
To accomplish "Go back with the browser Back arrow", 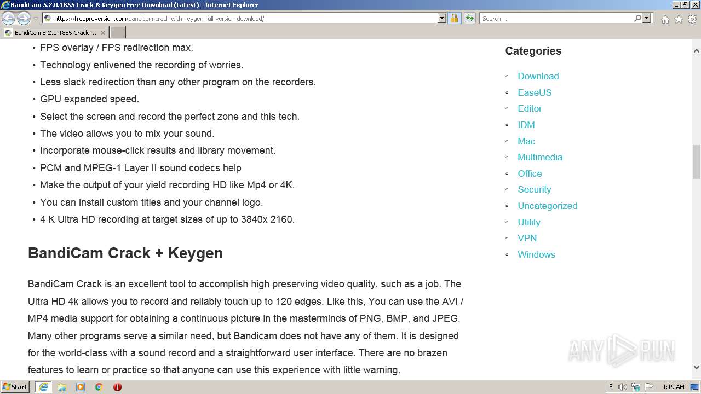I will point(9,19).
